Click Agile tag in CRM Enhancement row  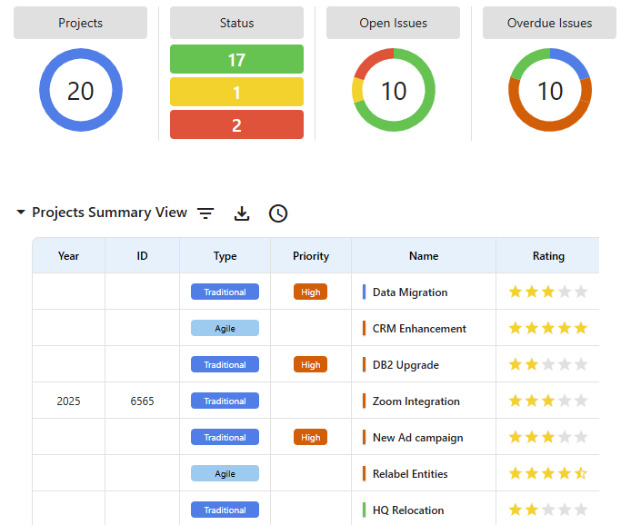[225, 329]
